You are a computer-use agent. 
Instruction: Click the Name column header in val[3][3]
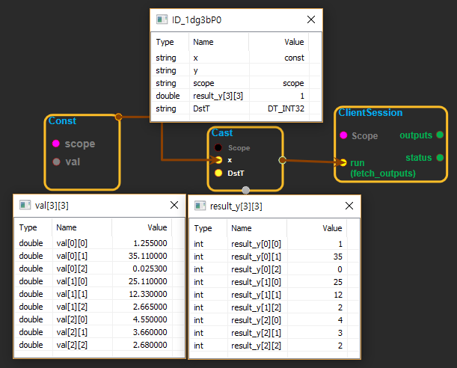click(x=67, y=227)
